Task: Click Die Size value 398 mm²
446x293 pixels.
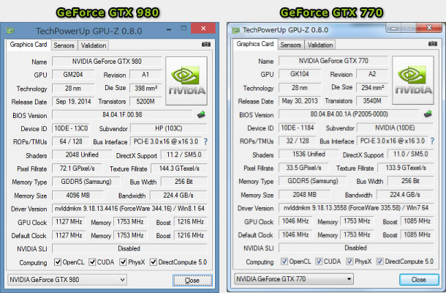Action: coord(145,89)
